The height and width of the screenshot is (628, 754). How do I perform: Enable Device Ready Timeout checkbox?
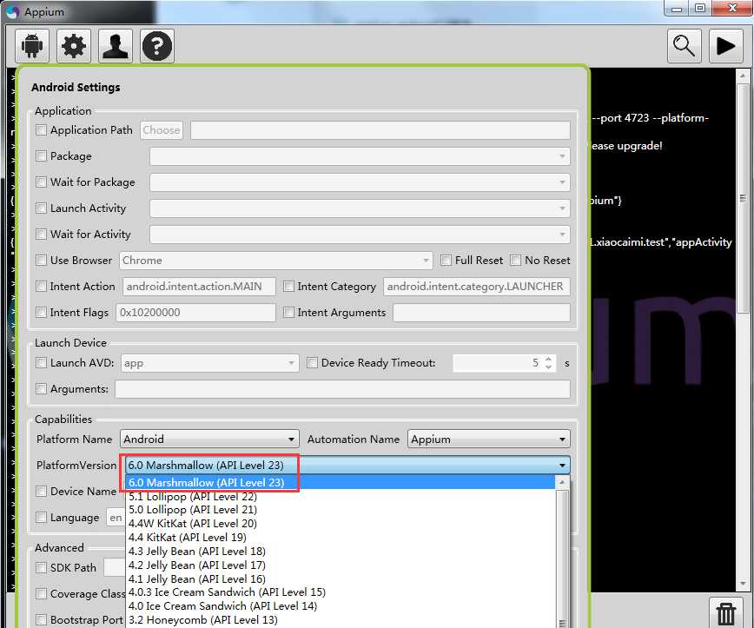[312, 362]
